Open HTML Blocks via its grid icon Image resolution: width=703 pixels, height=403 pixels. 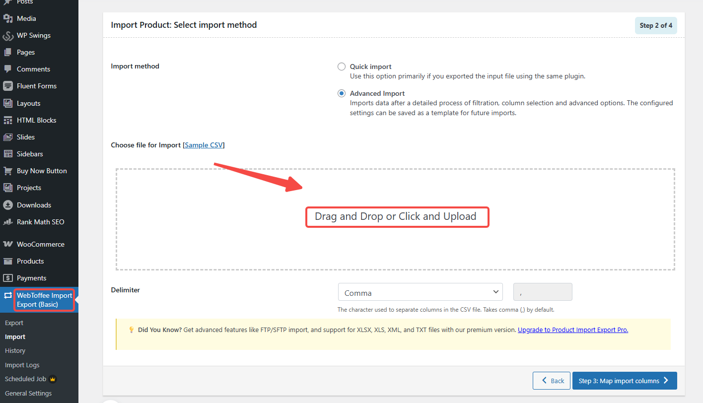[x=8, y=120]
